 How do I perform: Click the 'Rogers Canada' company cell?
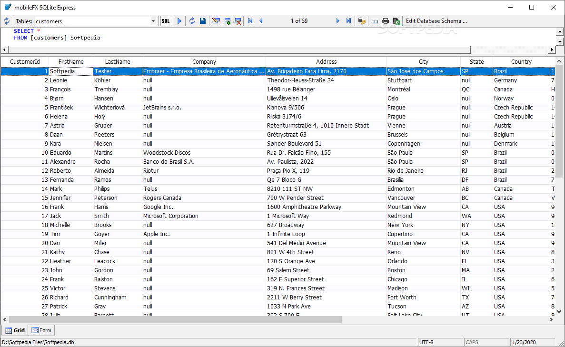tap(204, 198)
